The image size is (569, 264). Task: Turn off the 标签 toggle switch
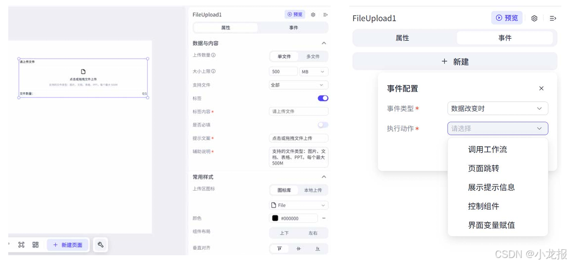coord(323,98)
